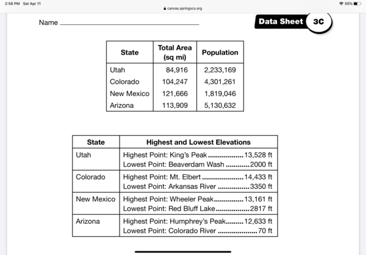366x255 pixels.
Task: Select the Population column header
Action: point(220,52)
